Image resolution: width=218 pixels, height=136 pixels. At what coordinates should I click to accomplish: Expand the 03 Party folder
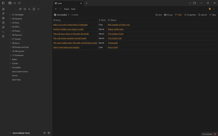15,23
